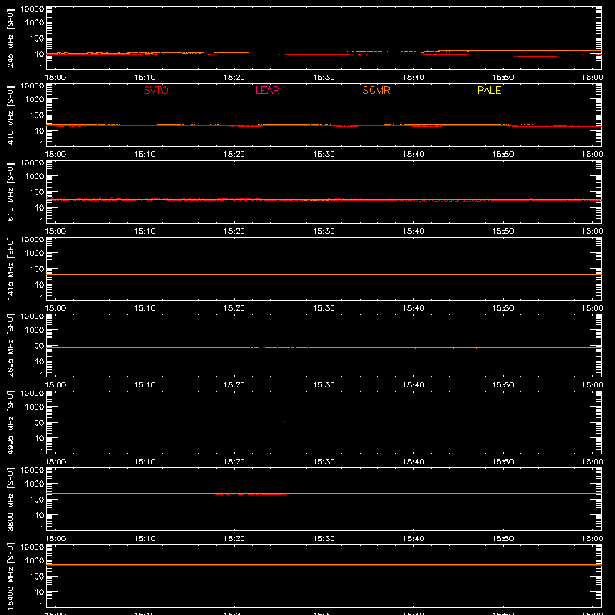615x615 pixels.
Task: Click the 1000 tick label on 410 MHz plot
Action: [x=35, y=100]
